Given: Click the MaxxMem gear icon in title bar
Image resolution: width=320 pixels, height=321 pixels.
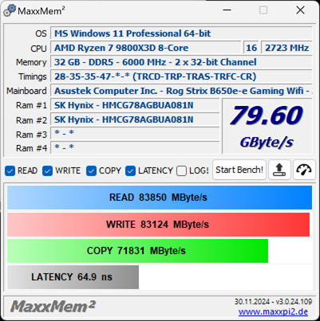Looking at the screenshot, I should (10, 11).
